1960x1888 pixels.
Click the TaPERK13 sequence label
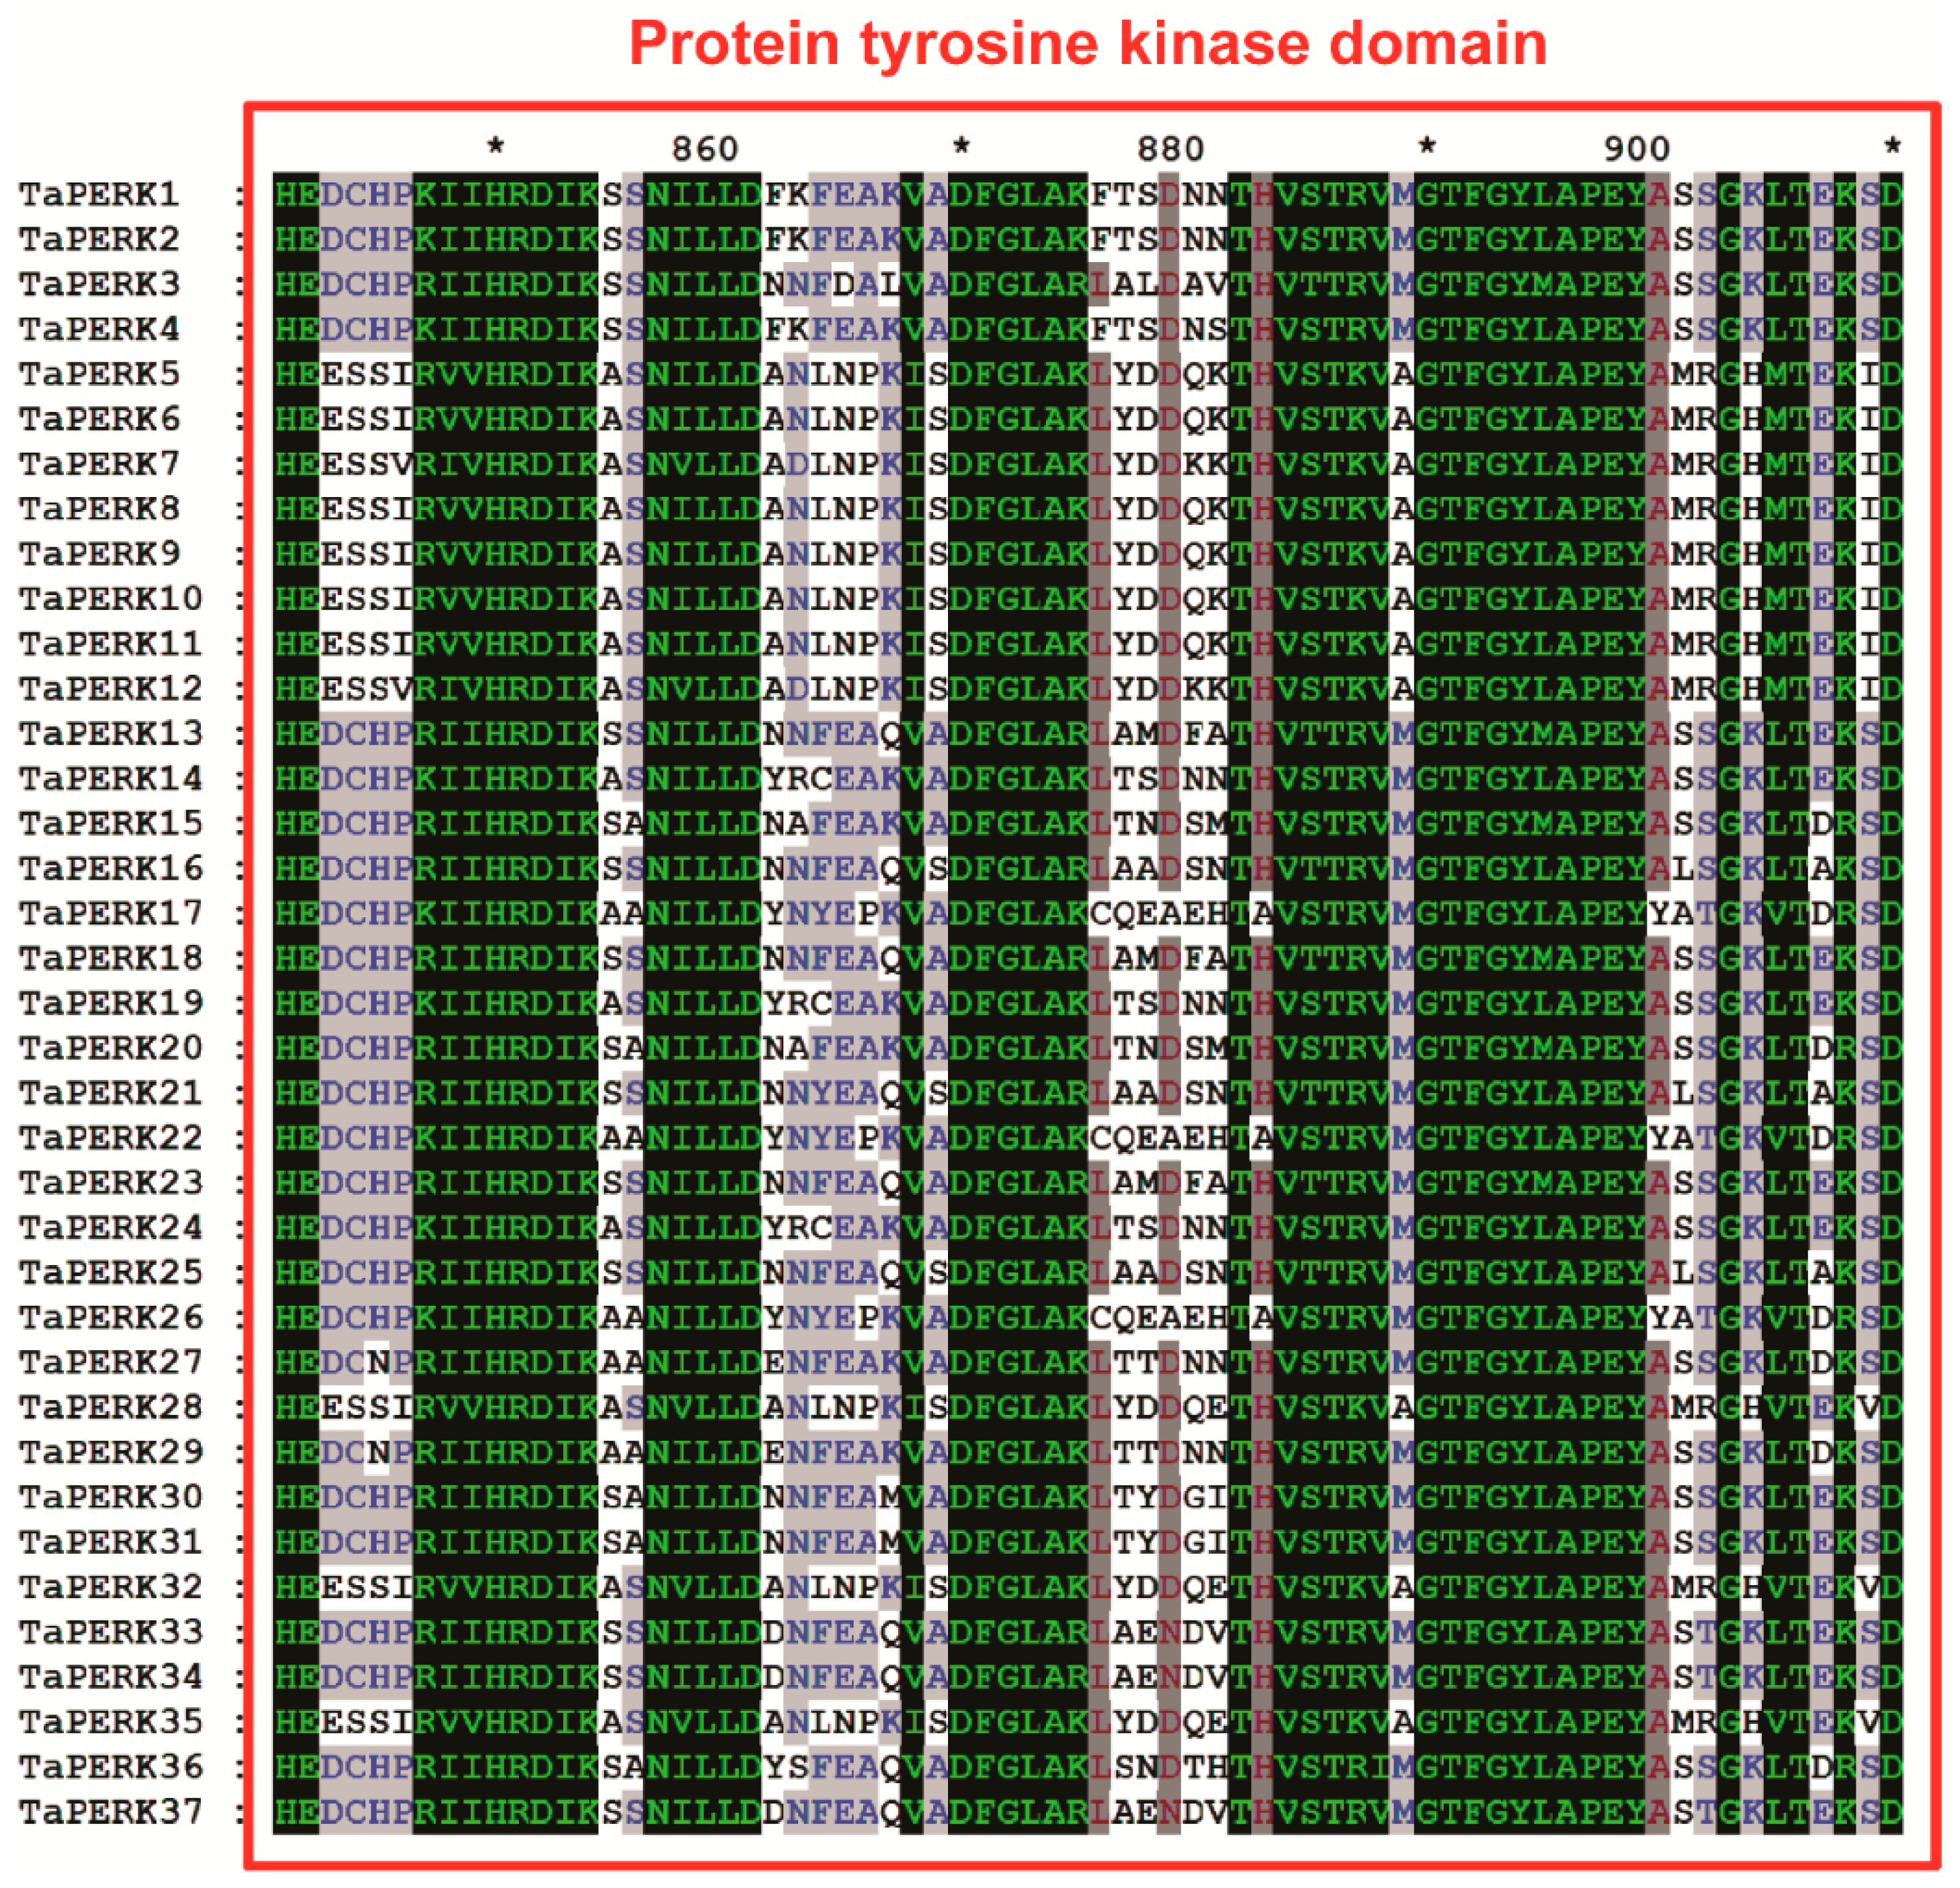tap(110, 733)
